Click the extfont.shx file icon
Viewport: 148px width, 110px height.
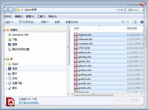click(x=76, y=52)
